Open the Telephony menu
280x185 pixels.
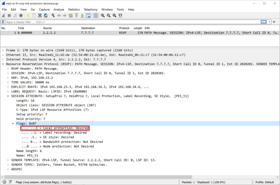tap(91, 10)
